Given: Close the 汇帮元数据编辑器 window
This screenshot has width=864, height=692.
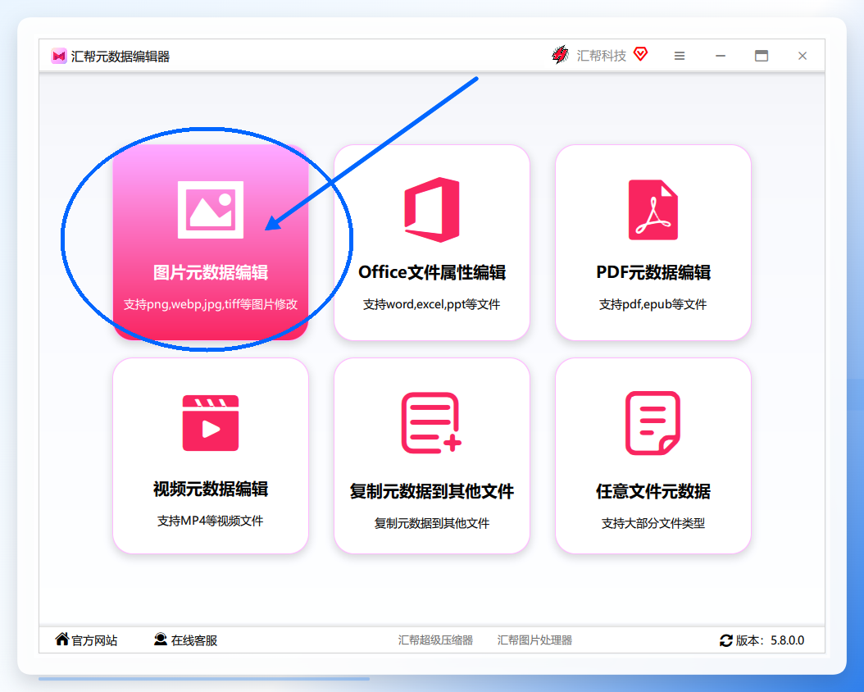Looking at the screenshot, I should [x=803, y=56].
